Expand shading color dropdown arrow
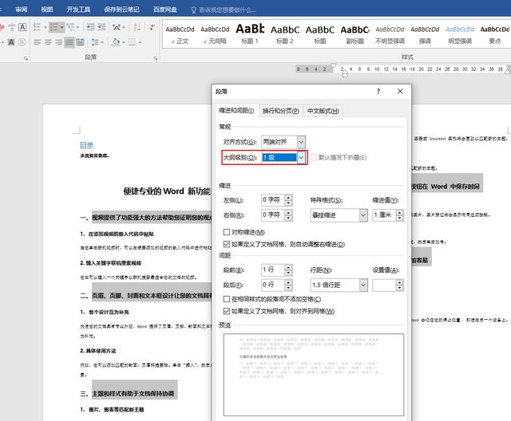The width and height of the screenshot is (511, 421). pos(123,42)
